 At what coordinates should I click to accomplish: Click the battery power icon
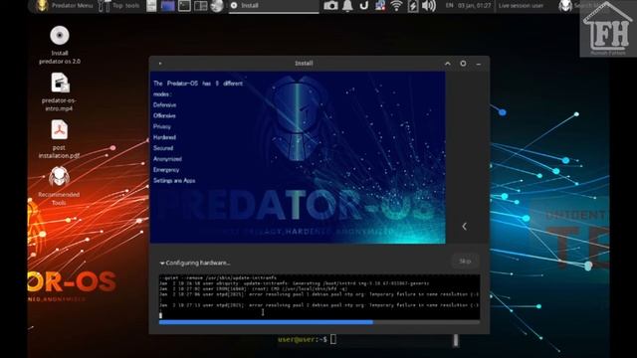(413, 6)
